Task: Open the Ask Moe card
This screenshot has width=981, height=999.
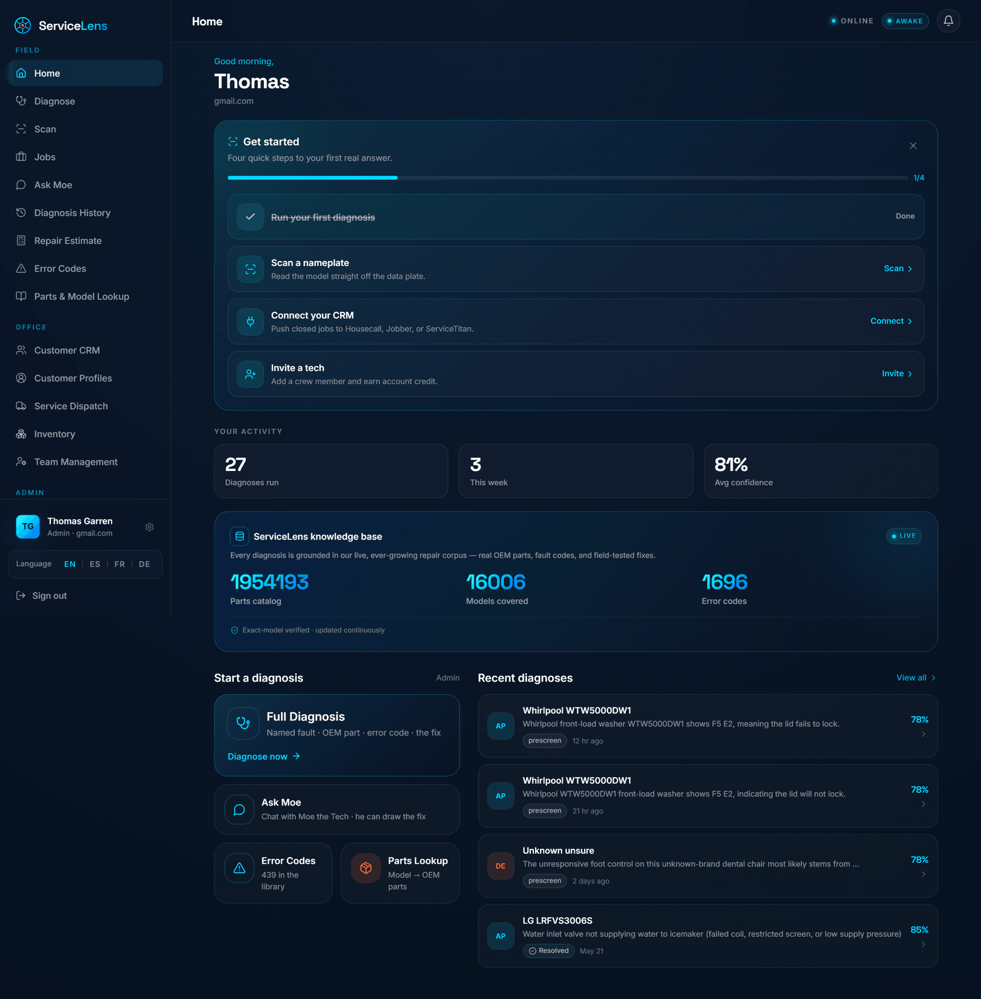Action: (x=337, y=809)
